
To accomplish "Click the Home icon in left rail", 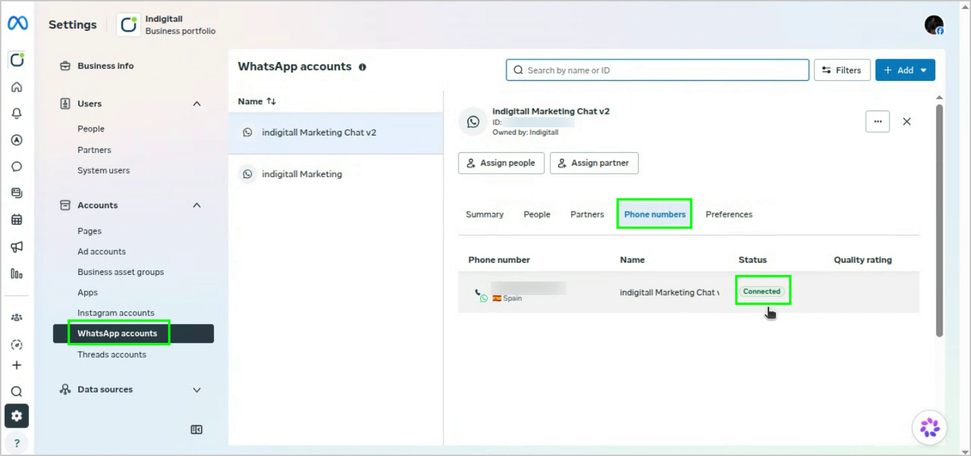I will pos(17,87).
